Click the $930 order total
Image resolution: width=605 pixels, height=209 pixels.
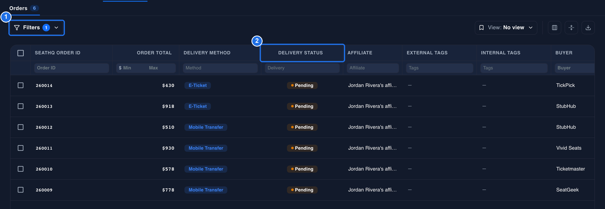coord(168,148)
